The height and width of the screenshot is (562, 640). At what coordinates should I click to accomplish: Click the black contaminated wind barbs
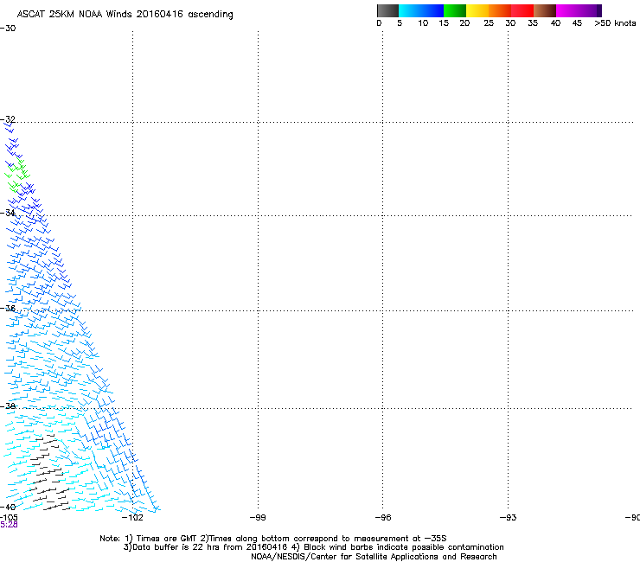(x=50, y=474)
